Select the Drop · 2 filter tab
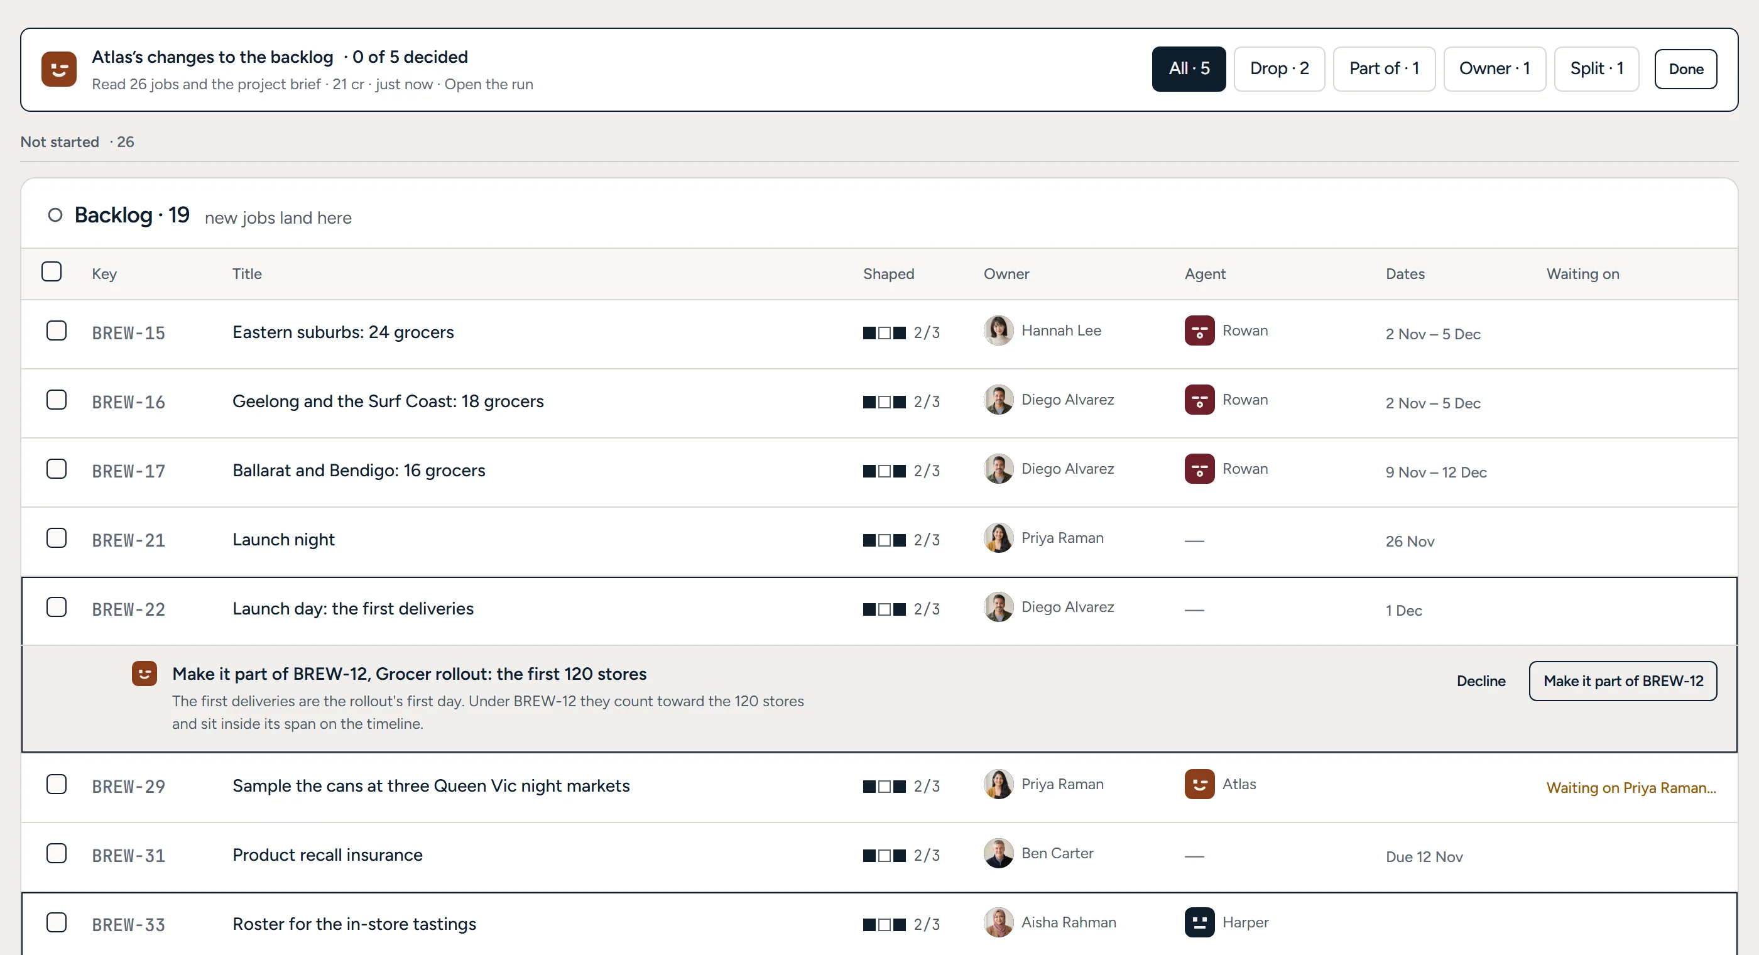The height and width of the screenshot is (955, 1759). tap(1279, 69)
